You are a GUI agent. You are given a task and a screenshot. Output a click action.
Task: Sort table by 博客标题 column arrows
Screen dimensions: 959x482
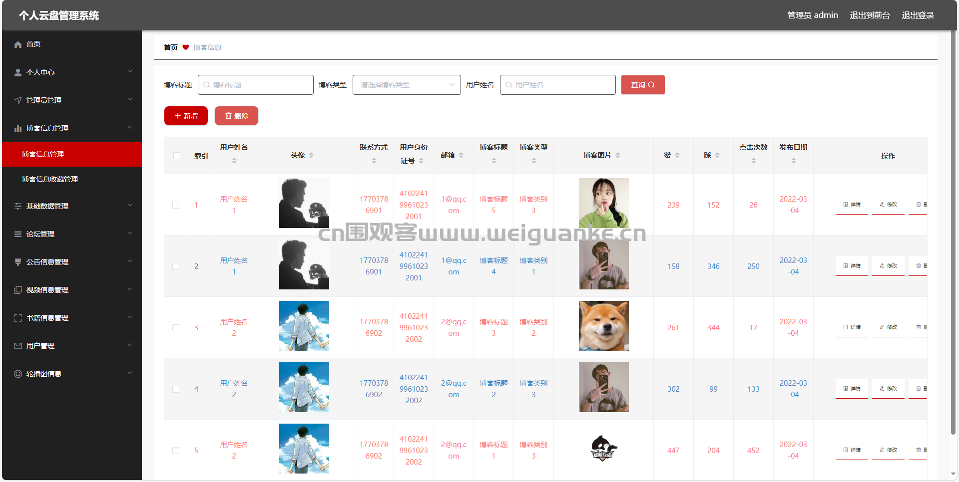click(494, 161)
